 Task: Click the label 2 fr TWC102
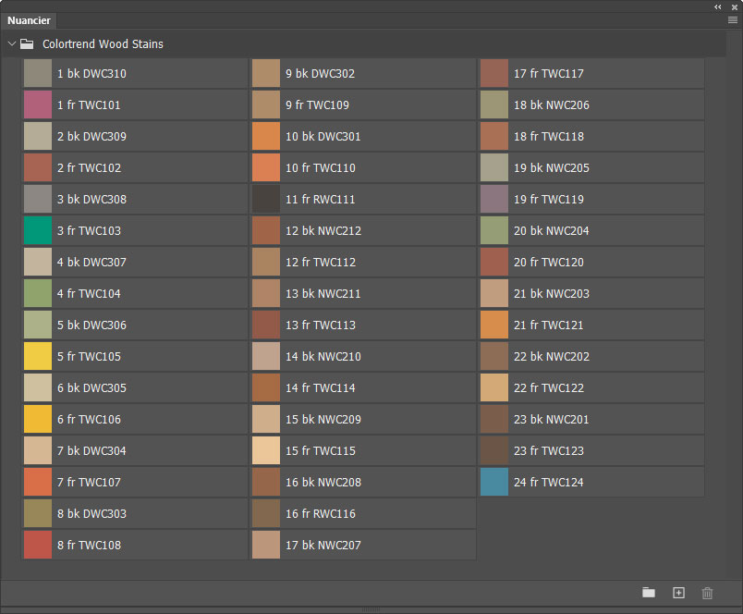89,168
